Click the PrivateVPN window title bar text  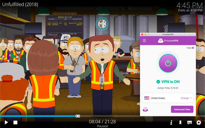coord(168,34)
